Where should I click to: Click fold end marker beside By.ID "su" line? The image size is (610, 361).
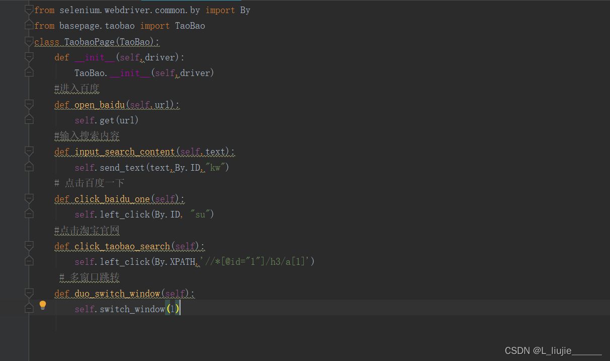pyautogui.click(x=29, y=214)
